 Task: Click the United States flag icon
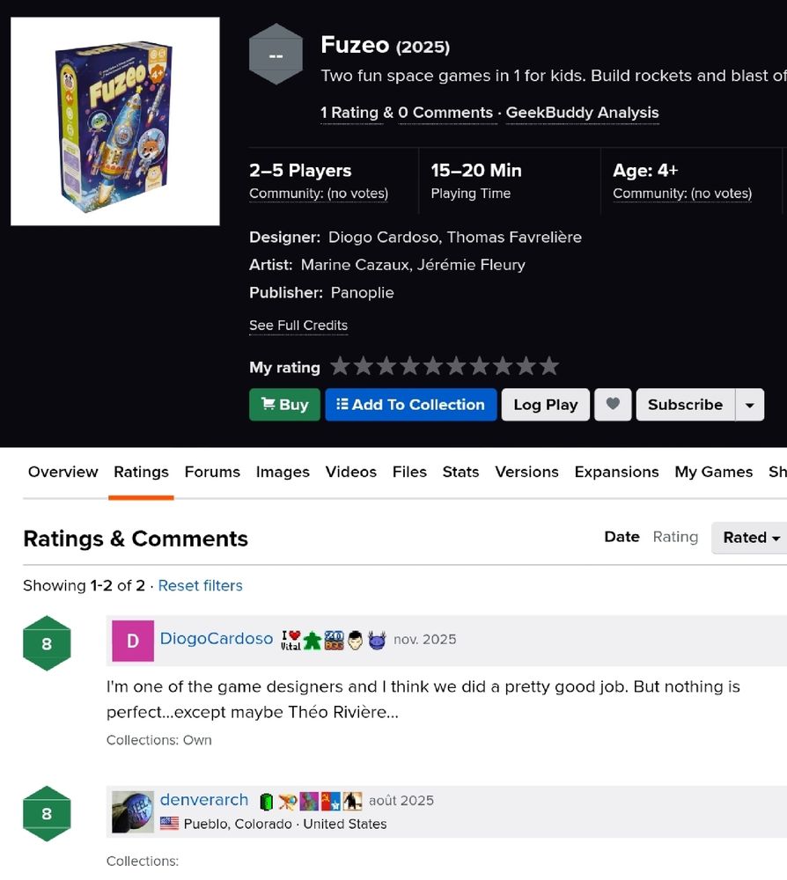[169, 824]
